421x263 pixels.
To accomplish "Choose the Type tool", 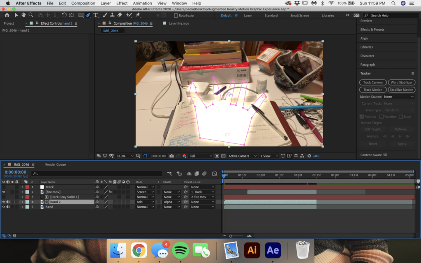I will (x=96, y=15).
